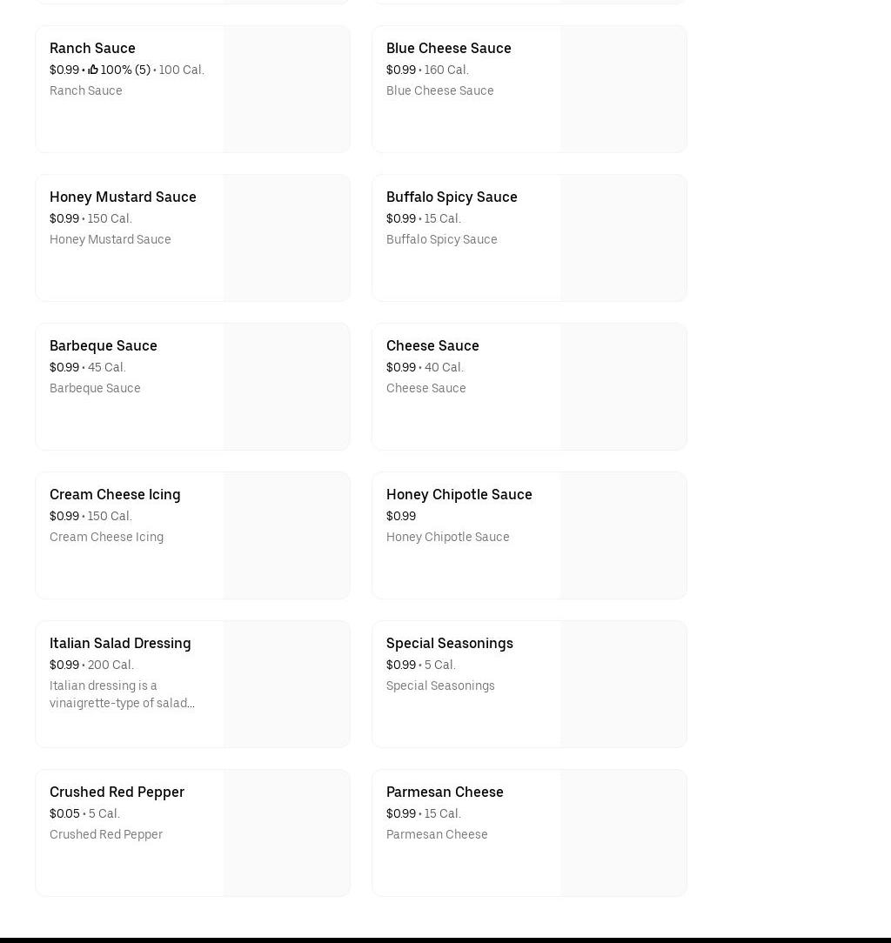This screenshot has width=891, height=943.
Task: Select the Special Seasonings item
Action: pos(449,643)
